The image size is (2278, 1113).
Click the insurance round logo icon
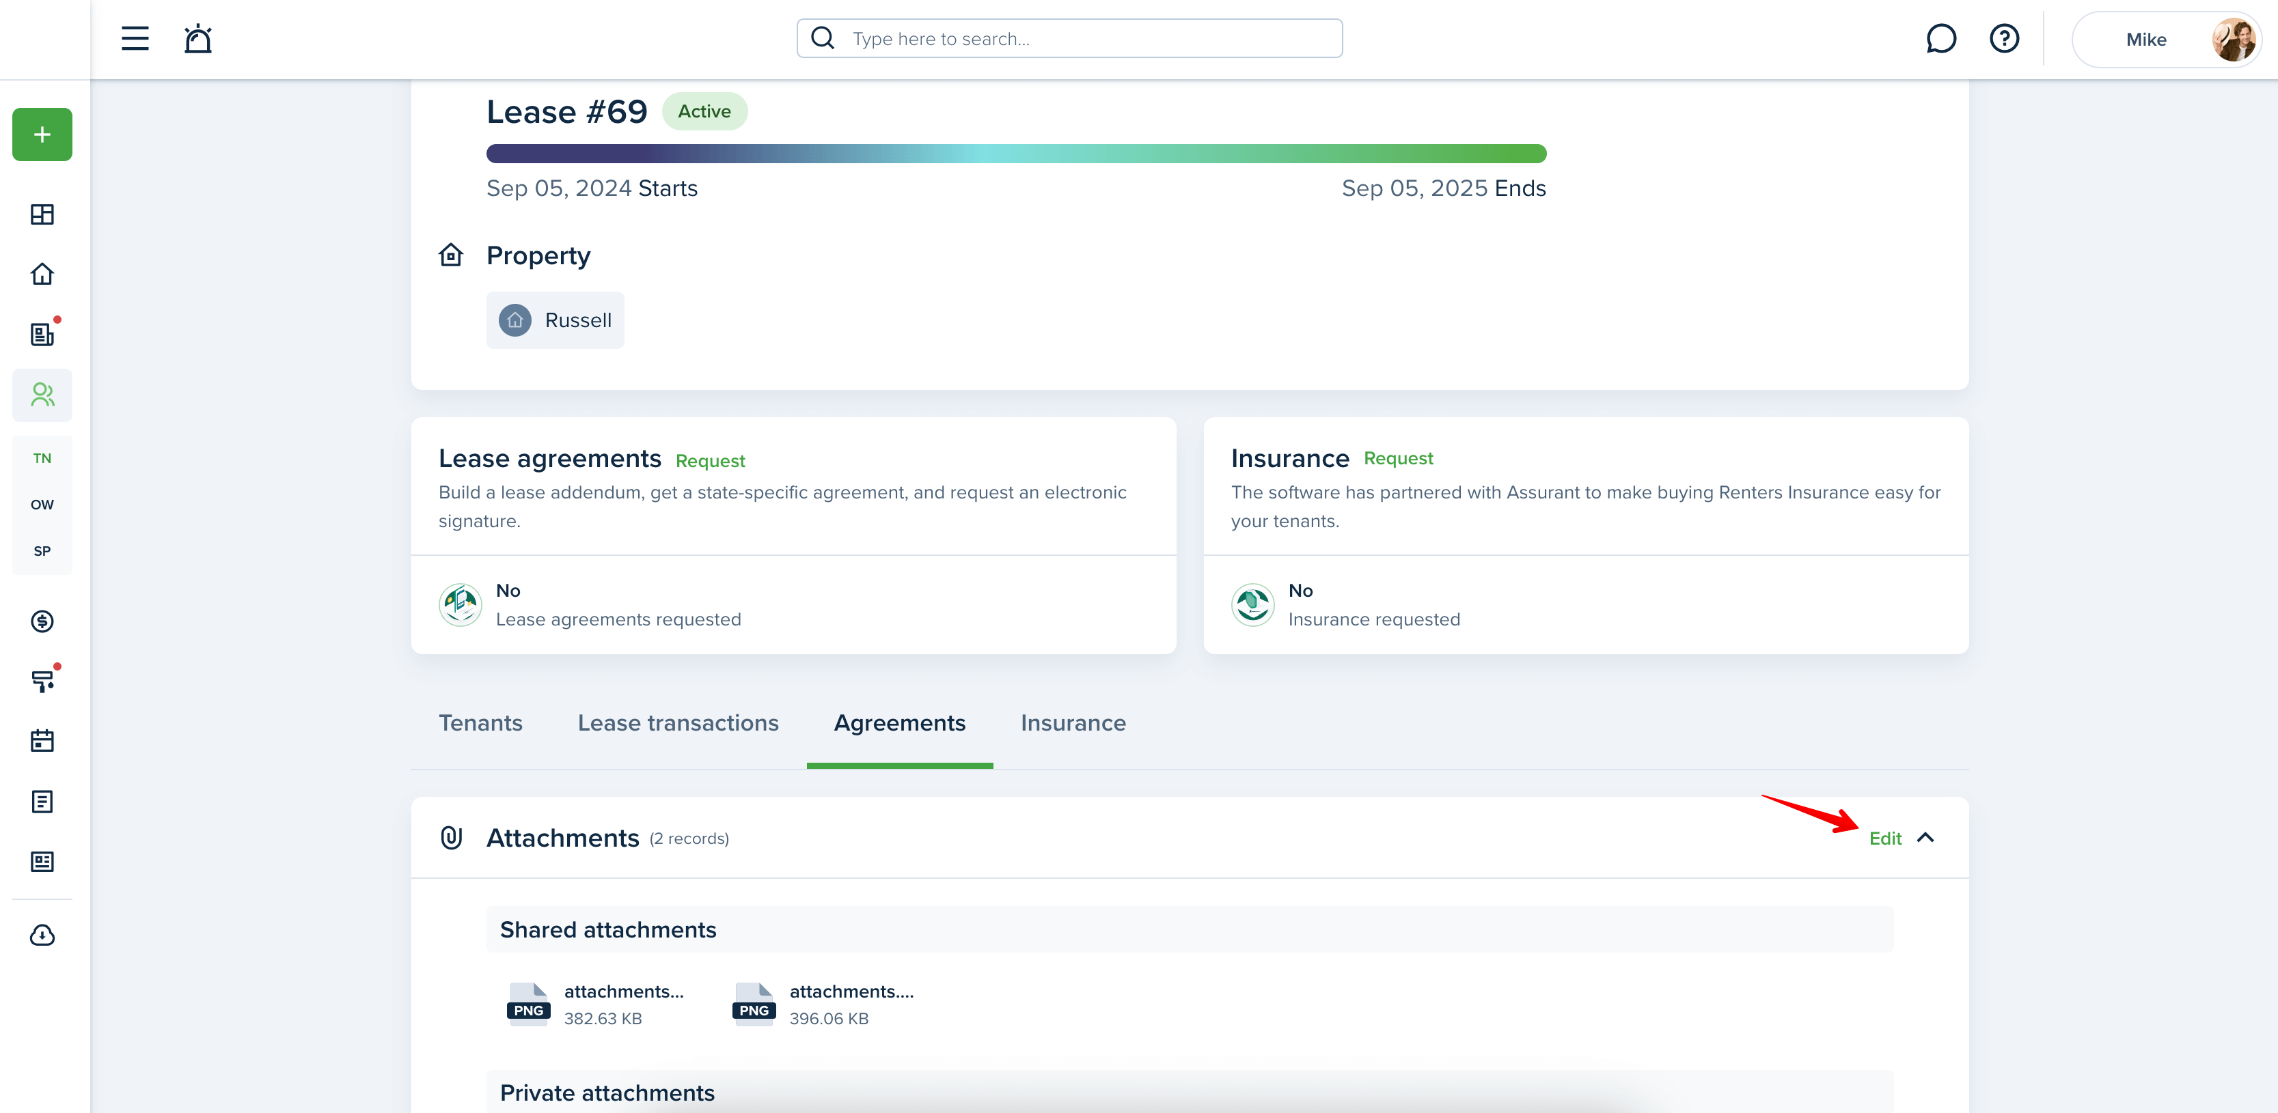[1253, 605]
